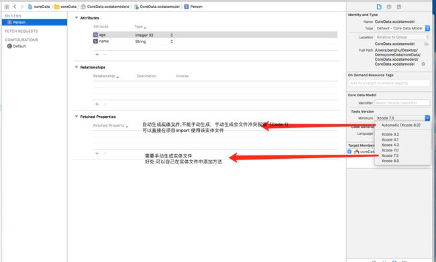
Task: Choose Xcode 4.1 from the menu
Action: coord(390,140)
